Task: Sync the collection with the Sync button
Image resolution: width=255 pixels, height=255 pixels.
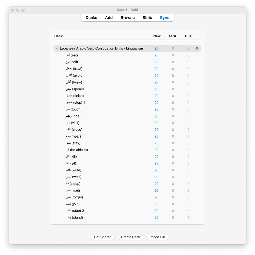Action: (164, 18)
